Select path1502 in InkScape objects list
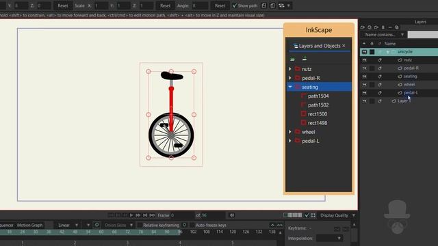 pyautogui.click(x=318, y=105)
